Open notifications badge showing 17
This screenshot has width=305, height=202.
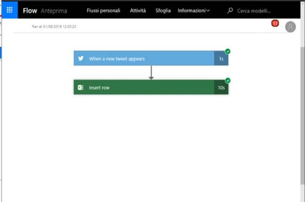coord(275,23)
